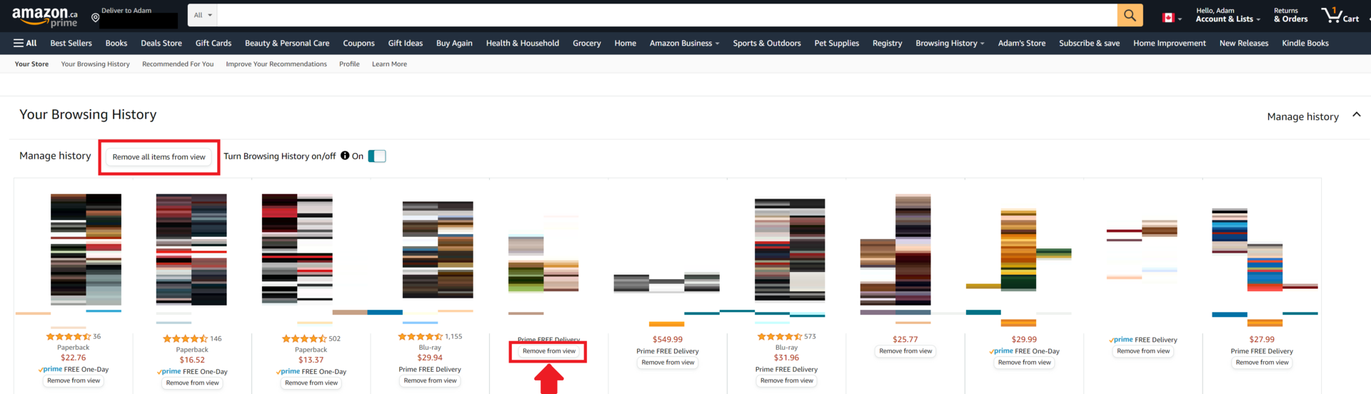Toggle Browsing History on/off switch
This screenshot has height=394, width=1371.
tap(377, 156)
